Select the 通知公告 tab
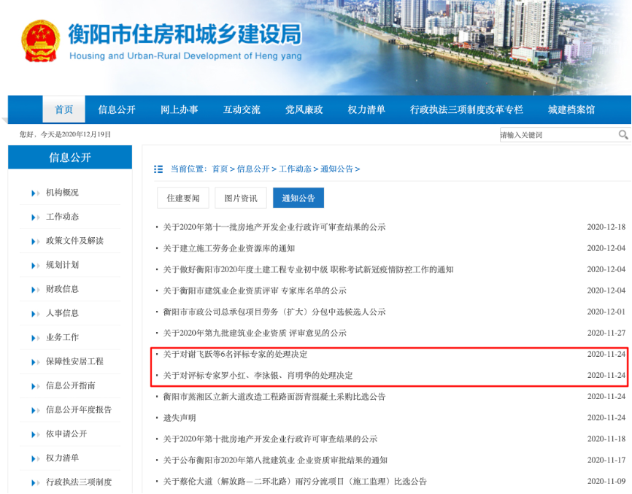The height and width of the screenshot is (494, 632). coord(298,198)
